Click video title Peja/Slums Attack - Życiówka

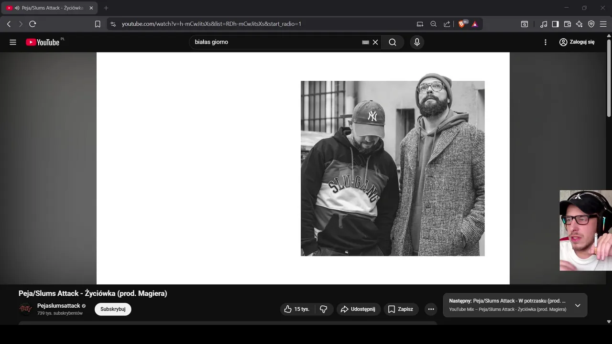point(93,293)
